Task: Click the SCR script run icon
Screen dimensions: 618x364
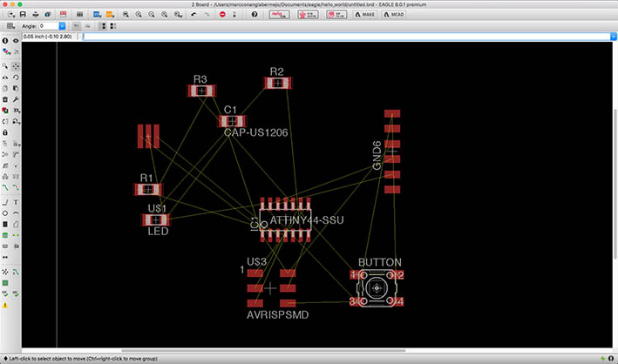Action: click(x=97, y=15)
